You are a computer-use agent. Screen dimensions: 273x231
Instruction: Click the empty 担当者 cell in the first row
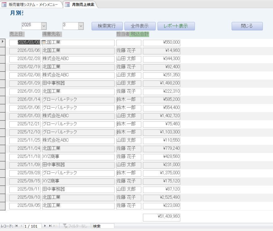pos(129,43)
